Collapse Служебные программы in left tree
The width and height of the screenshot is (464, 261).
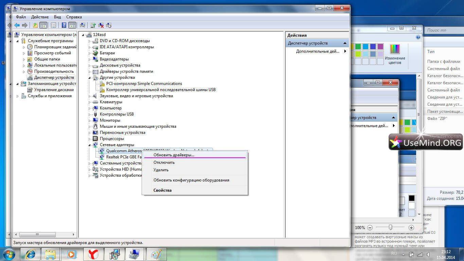pyautogui.click(x=18, y=41)
